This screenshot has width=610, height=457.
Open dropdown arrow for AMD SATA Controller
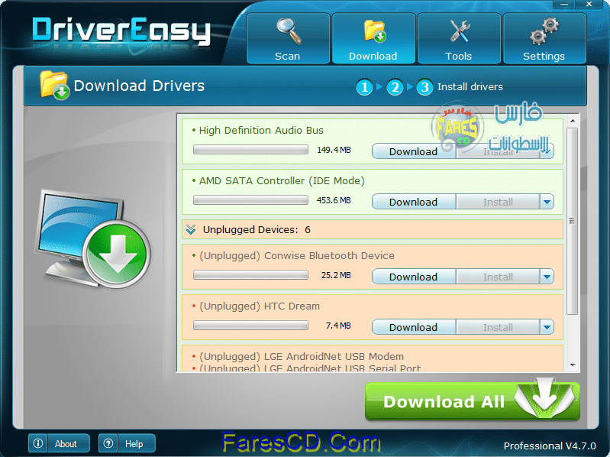(547, 202)
